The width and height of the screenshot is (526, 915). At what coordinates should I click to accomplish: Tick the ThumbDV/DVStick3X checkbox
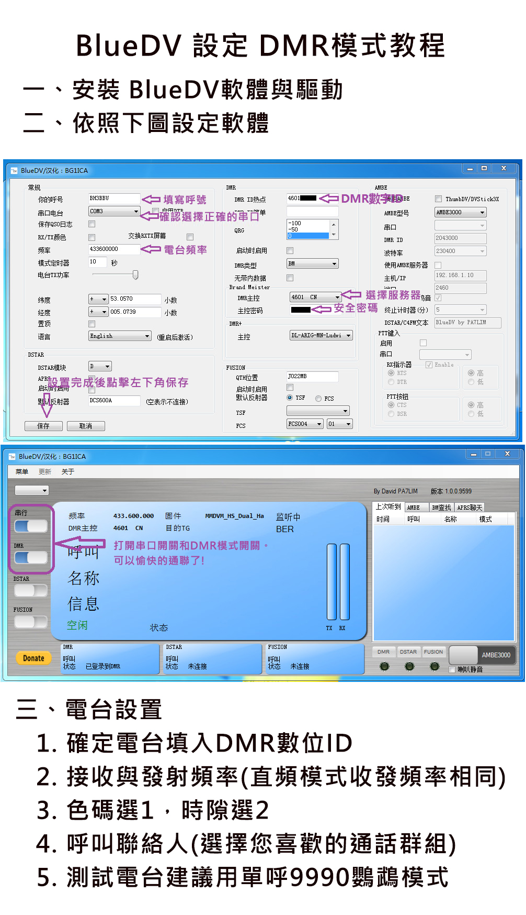pyautogui.click(x=439, y=199)
